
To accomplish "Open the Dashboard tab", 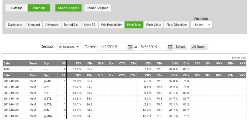I will coord(15,25).
